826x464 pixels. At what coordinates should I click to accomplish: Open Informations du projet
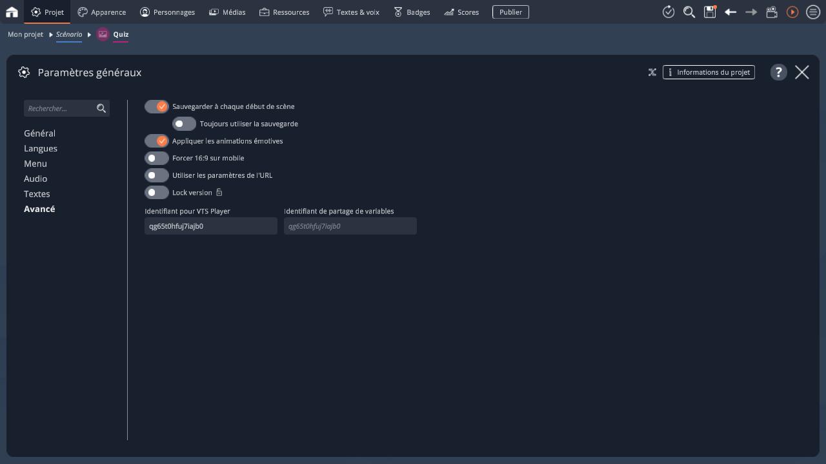[x=709, y=72]
